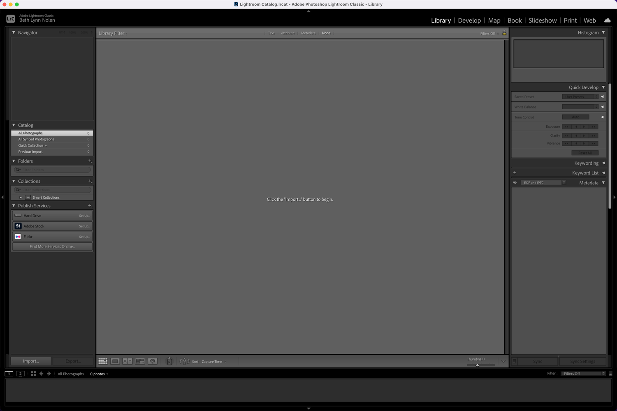Decrease Vibrance by small step

[x=575, y=144]
